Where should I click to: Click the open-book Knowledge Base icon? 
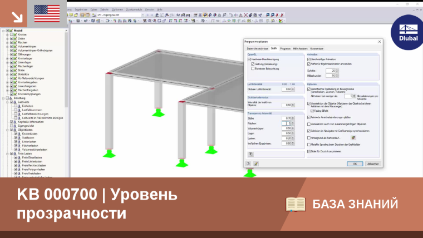pos(296,204)
